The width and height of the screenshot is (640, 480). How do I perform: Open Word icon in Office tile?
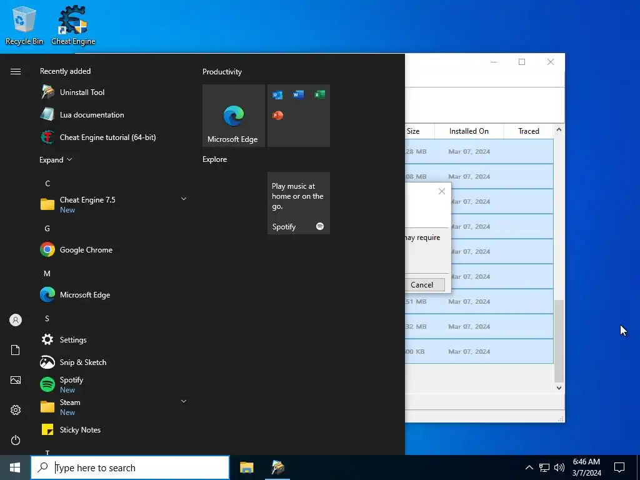(298, 95)
